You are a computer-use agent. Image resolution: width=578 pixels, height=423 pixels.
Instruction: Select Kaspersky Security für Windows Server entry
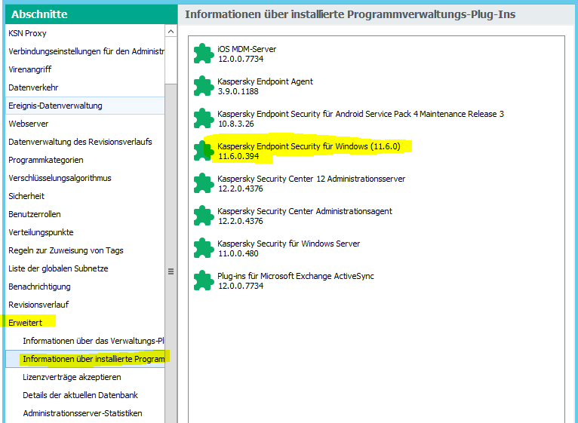click(289, 244)
